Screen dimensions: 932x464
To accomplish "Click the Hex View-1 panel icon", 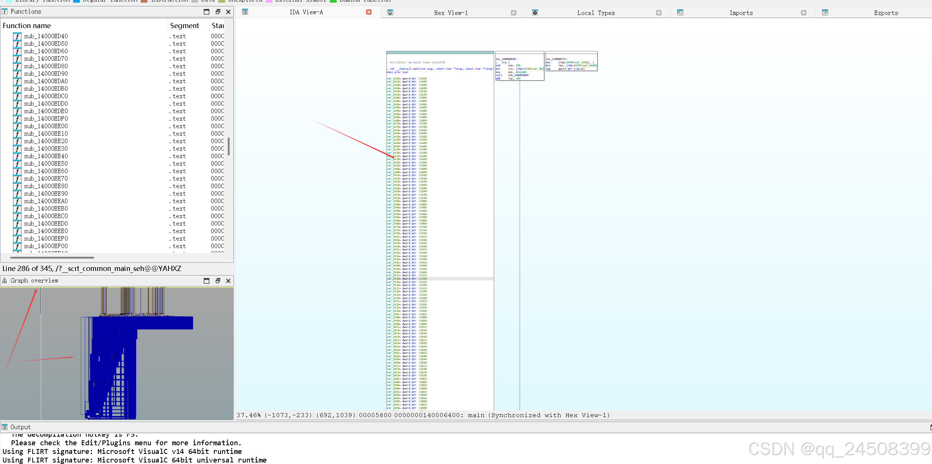I will tap(390, 12).
